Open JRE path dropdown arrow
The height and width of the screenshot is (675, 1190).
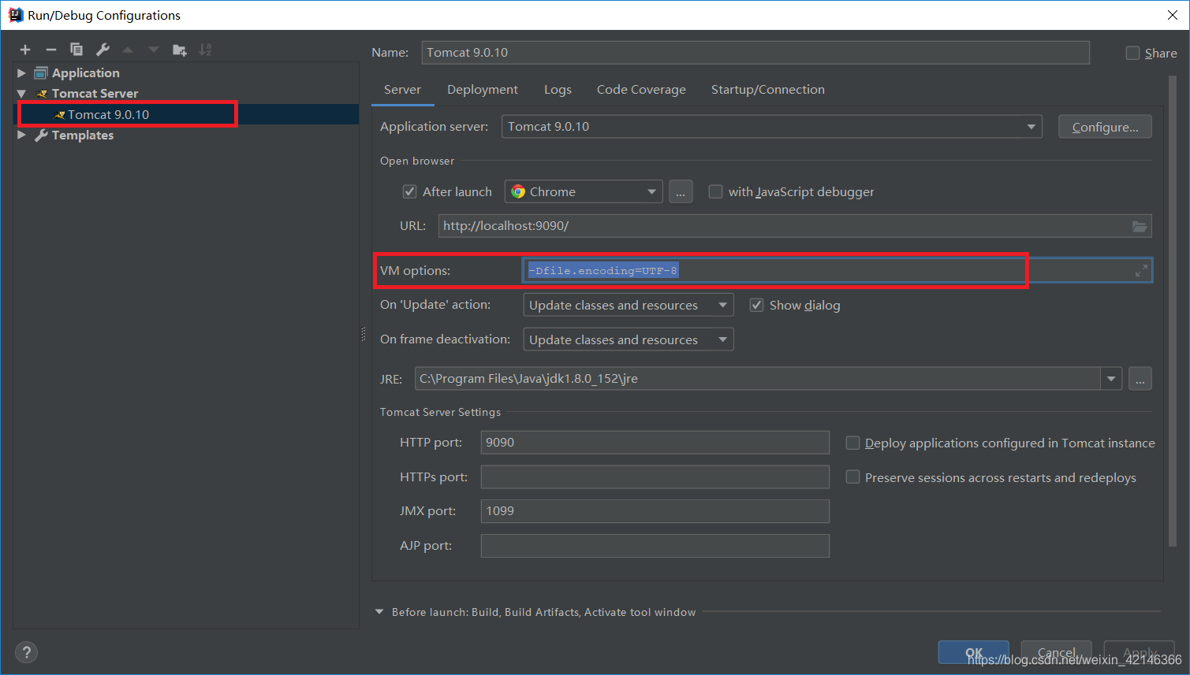pyautogui.click(x=1111, y=379)
